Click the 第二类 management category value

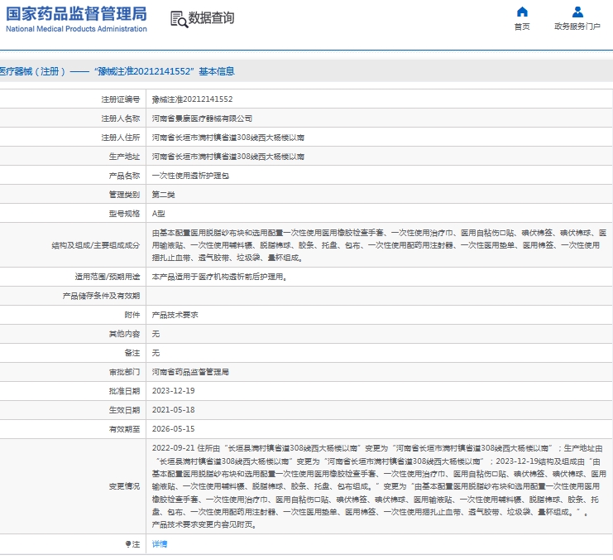click(x=164, y=195)
